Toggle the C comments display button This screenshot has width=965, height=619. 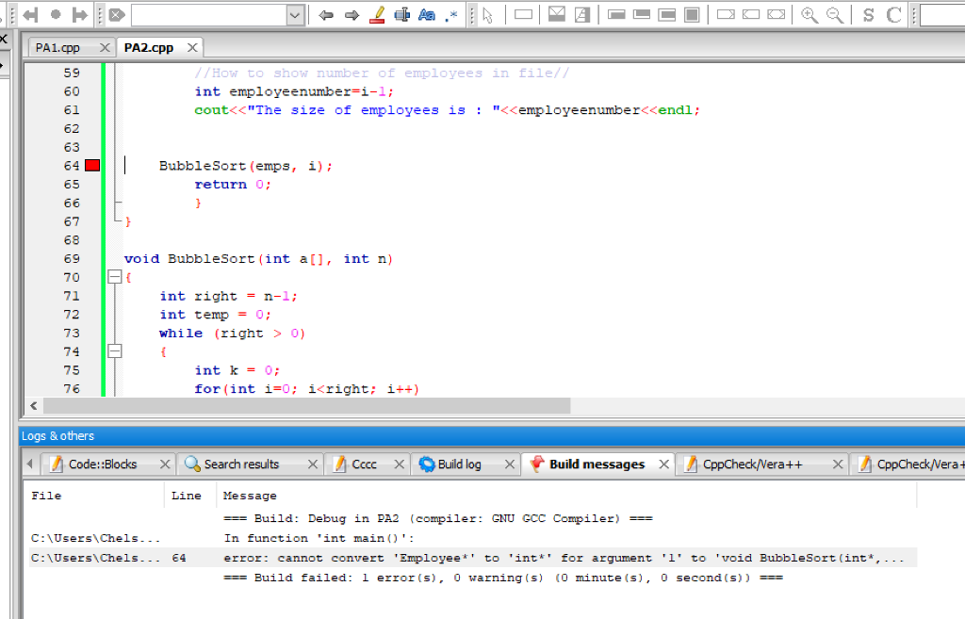click(x=893, y=15)
